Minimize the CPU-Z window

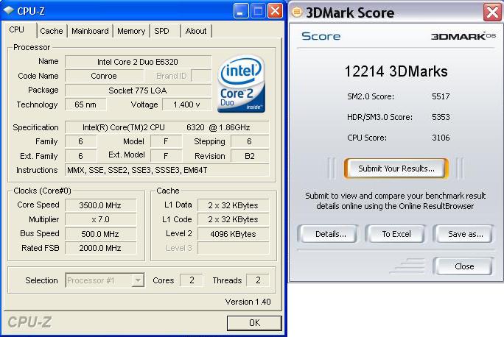241,11
